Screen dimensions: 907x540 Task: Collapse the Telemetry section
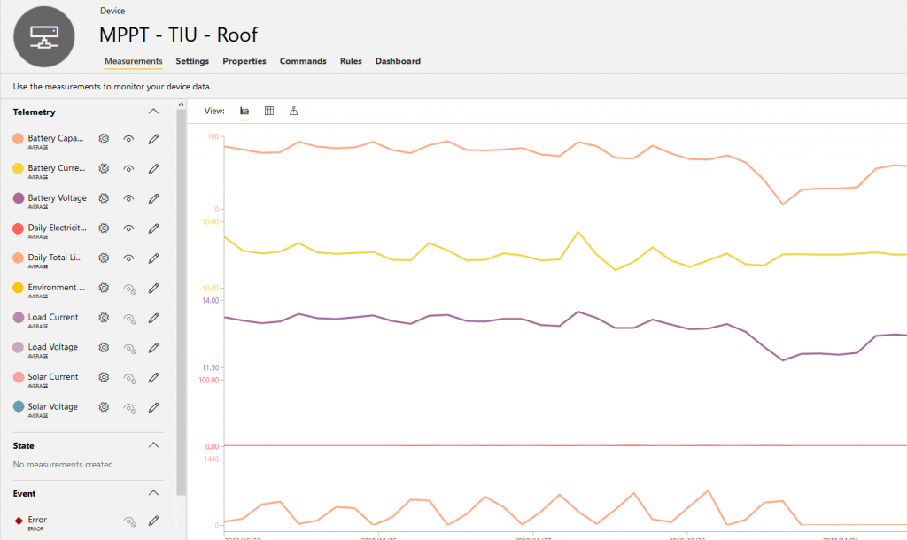click(153, 112)
